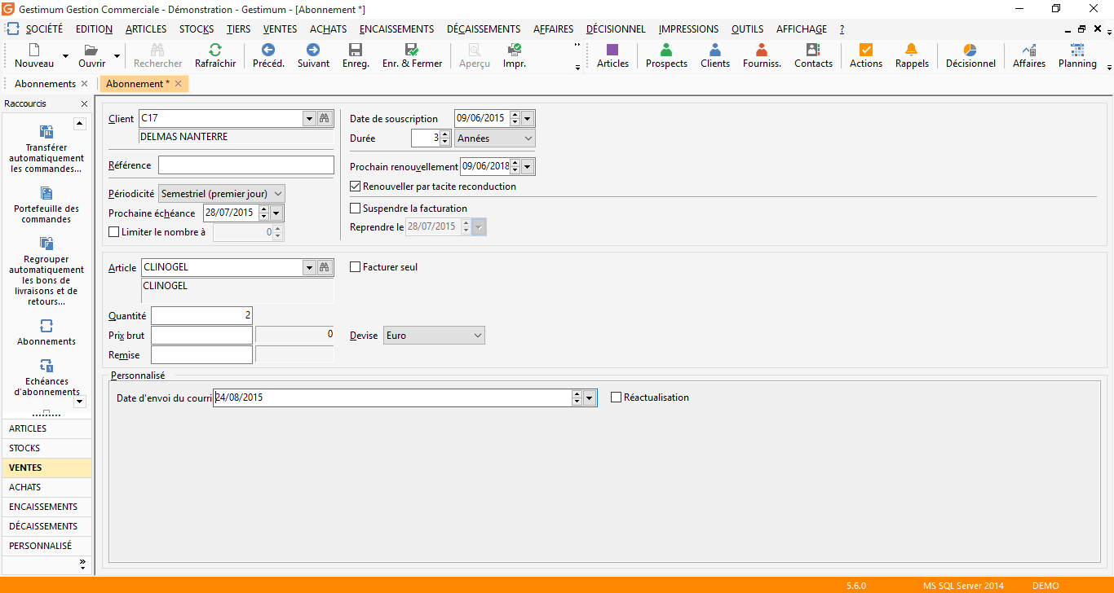Save with the Enreg. icon
This screenshot has width=1114, height=593.
click(356, 50)
